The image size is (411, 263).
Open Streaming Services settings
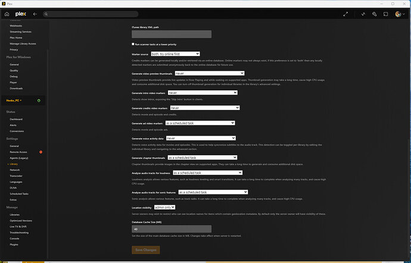click(x=20, y=32)
